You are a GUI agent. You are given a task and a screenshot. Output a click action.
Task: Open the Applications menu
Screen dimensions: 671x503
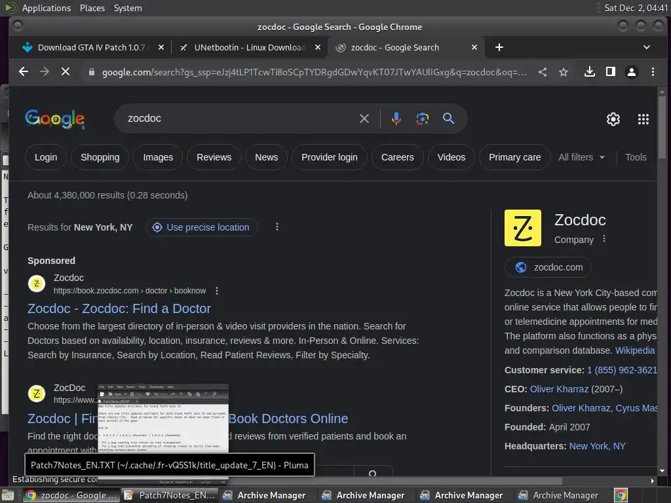[x=47, y=8]
